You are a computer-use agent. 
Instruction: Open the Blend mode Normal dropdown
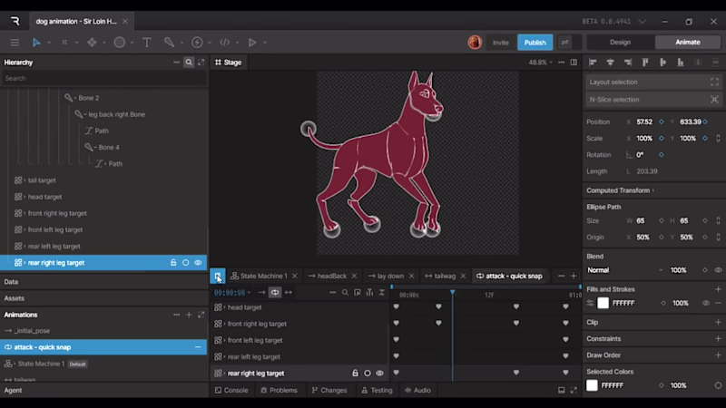tap(625, 270)
